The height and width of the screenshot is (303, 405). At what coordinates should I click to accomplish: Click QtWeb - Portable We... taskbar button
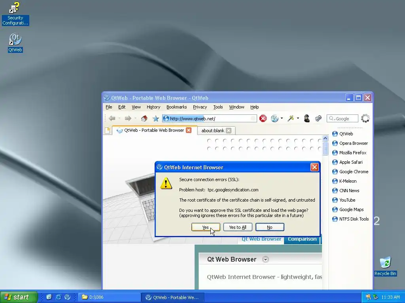point(172,297)
